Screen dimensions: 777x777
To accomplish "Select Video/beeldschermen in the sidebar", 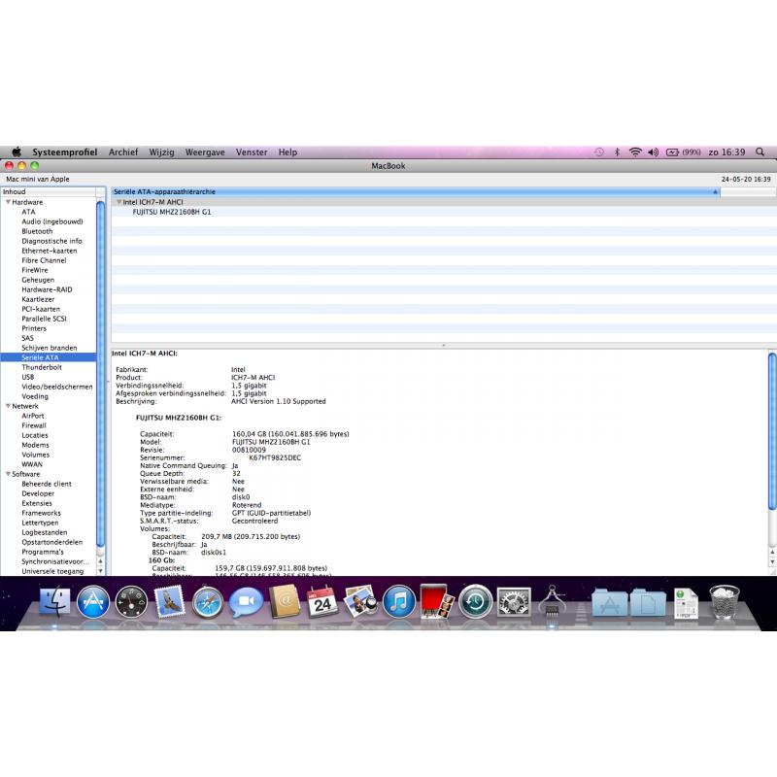I will pos(57,387).
